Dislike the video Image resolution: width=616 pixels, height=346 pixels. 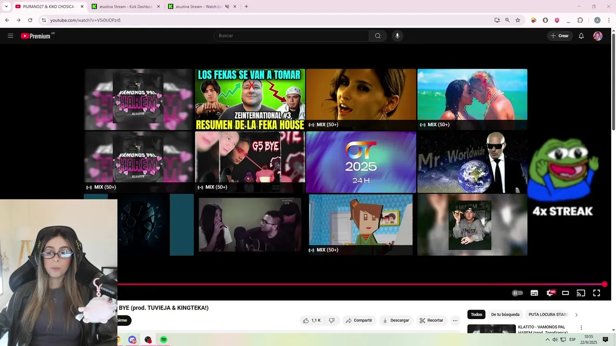click(332, 320)
